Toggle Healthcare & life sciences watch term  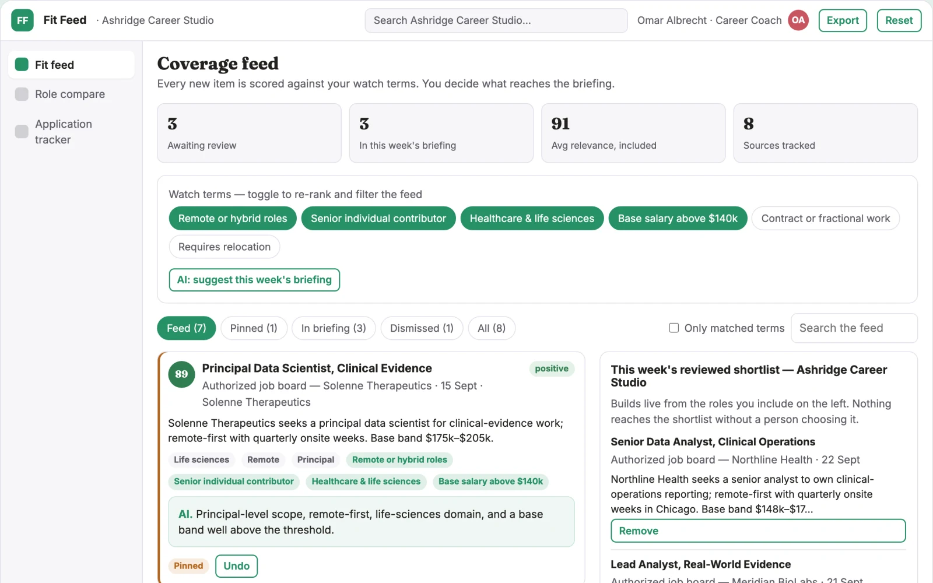pos(532,219)
